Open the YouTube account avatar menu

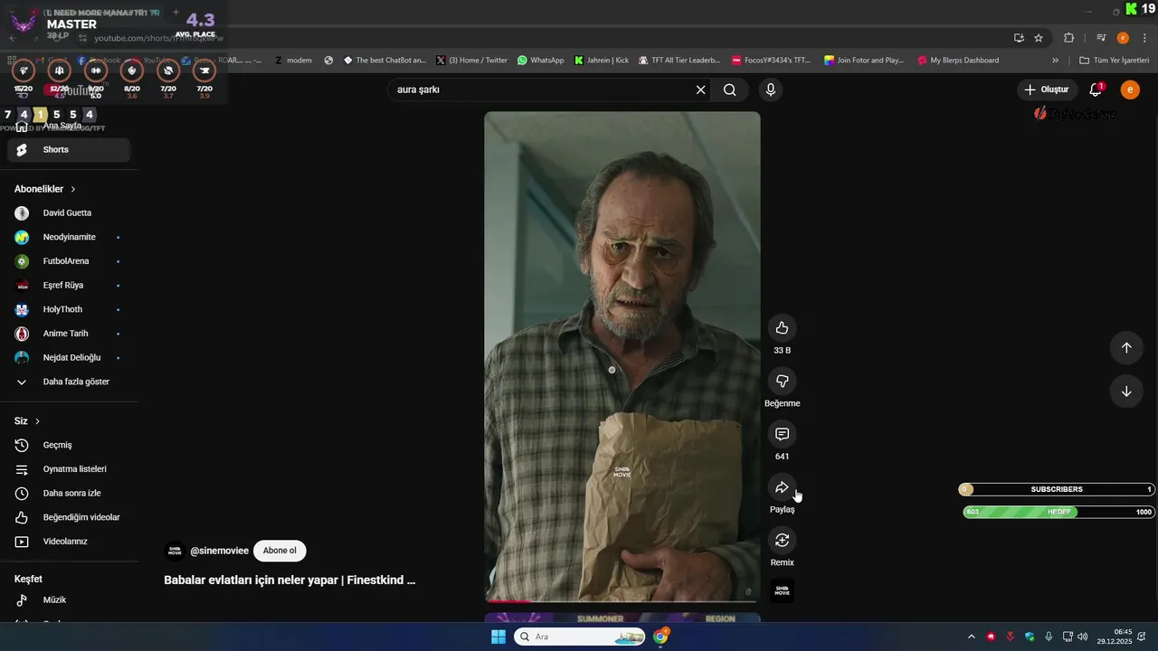coord(1130,90)
